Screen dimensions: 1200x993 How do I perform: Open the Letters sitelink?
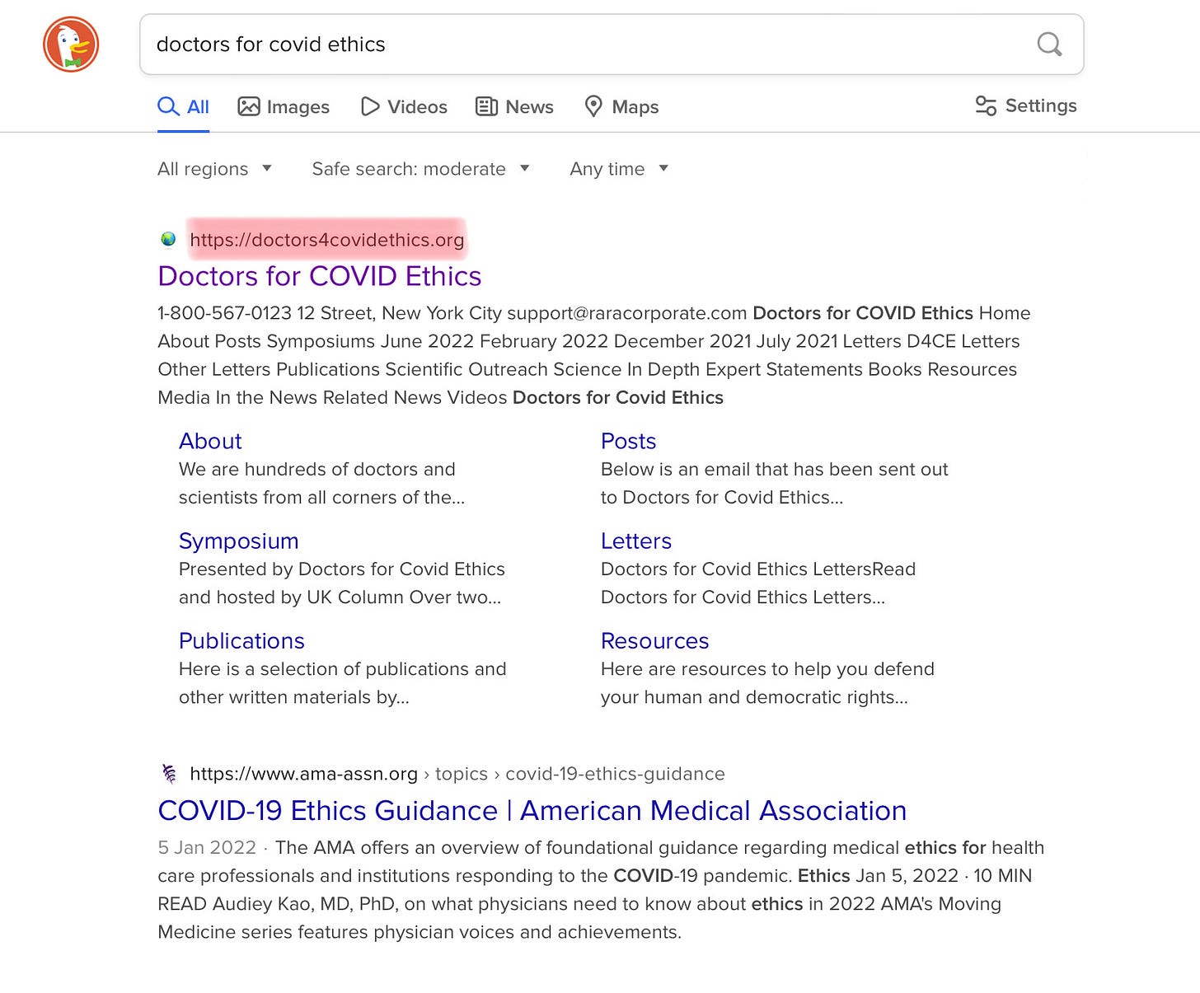636,541
